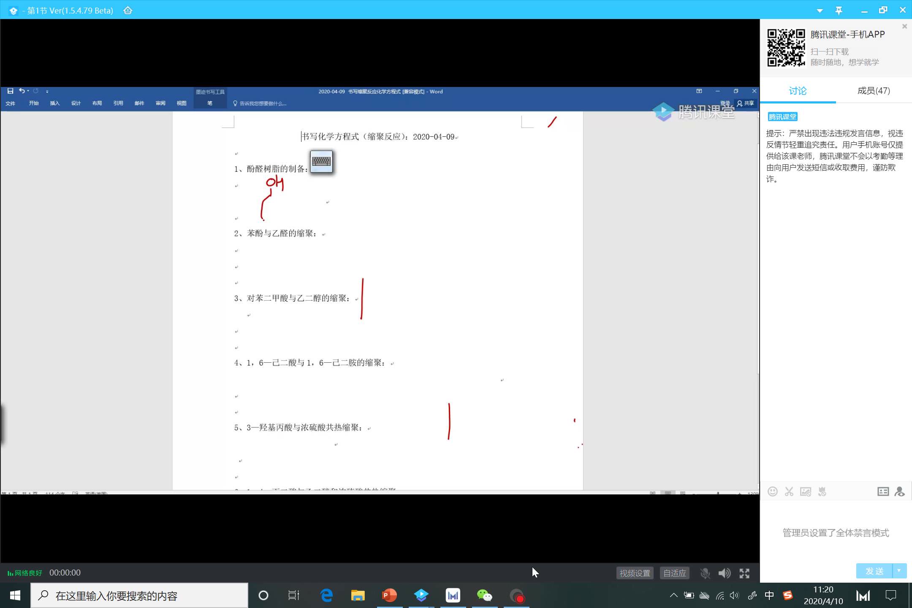Toggle the microphone mute icon
This screenshot has width=912, height=608.
pyautogui.click(x=705, y=573)
